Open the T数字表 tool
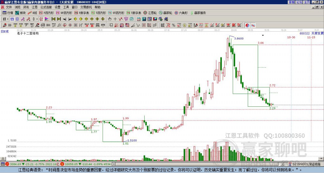Viewport: 324px width, 173px height. point(134,13)
